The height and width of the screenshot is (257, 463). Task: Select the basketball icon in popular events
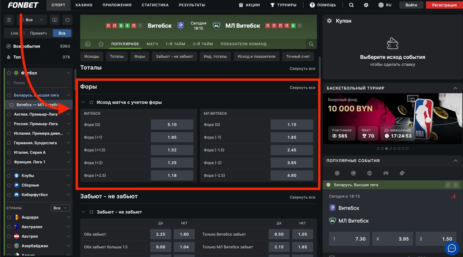click(x=369, y=173)
